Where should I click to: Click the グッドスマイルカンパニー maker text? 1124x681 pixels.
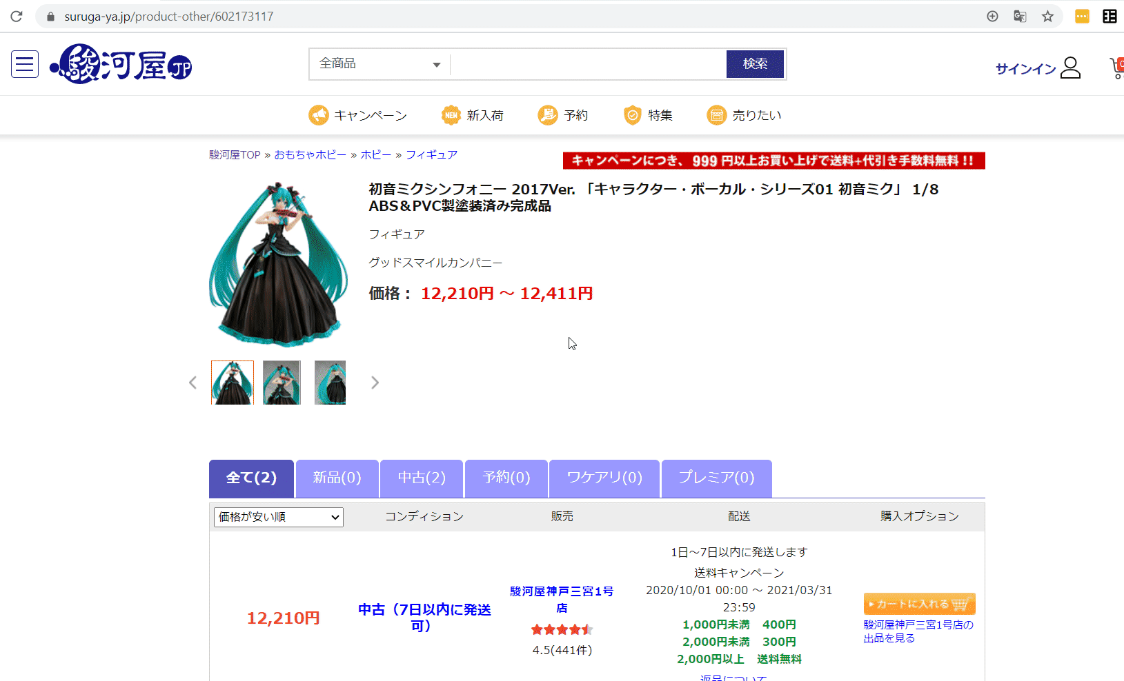(x=435, y=263)
